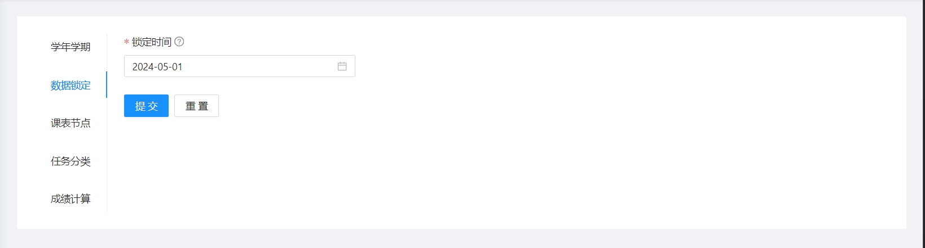
Task: Open the 课表节点 tab
Action: 71,123
